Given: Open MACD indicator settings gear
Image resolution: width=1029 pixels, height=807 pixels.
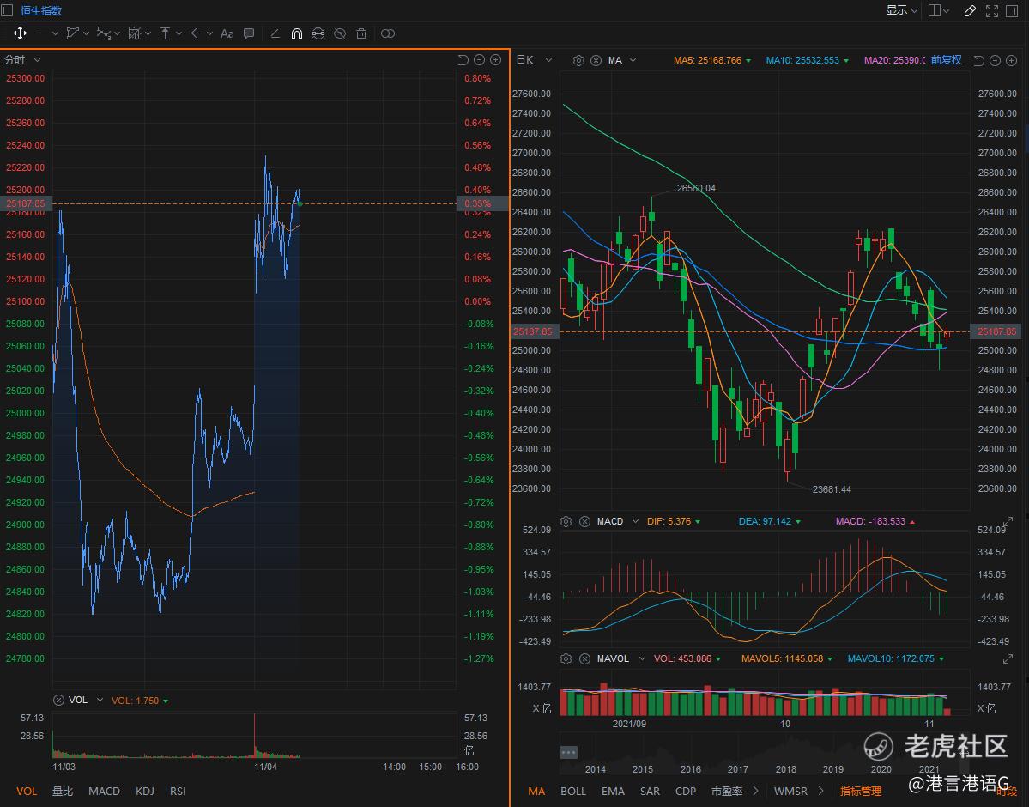Looking at the screenshot, I should click(x=566, y=521).
